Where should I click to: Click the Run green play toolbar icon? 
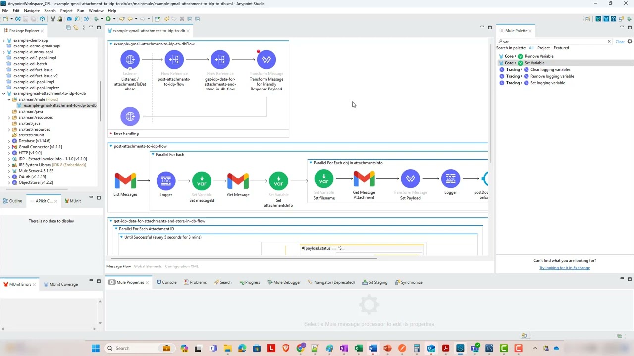[108, 19]
